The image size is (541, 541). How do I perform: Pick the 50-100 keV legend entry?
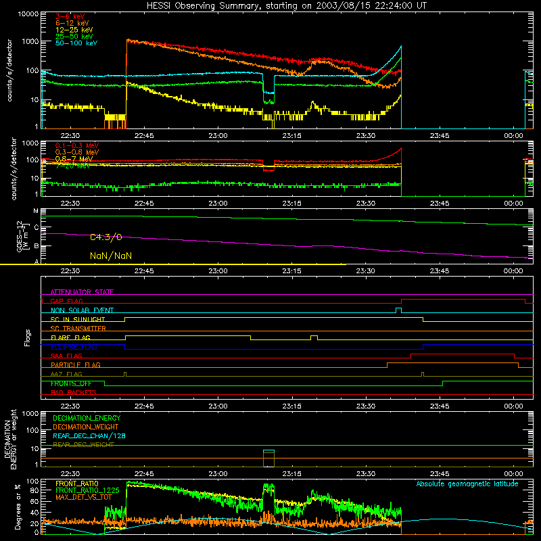click(x=76, y=43)
